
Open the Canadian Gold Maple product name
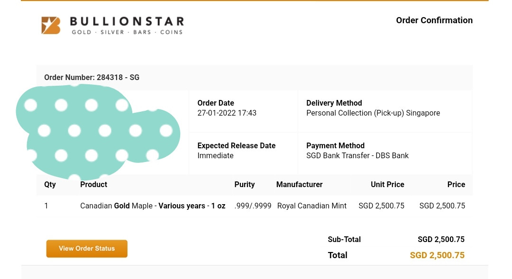click(x=153, y=206)
